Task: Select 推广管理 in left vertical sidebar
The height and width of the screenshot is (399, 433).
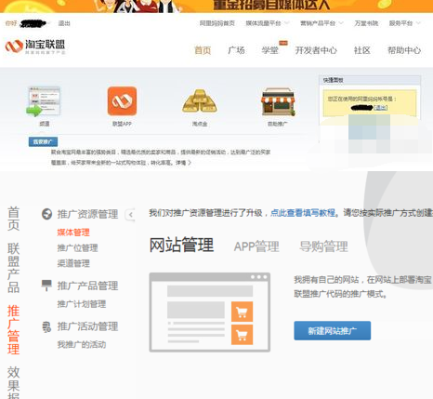Action: pos(14,330)
